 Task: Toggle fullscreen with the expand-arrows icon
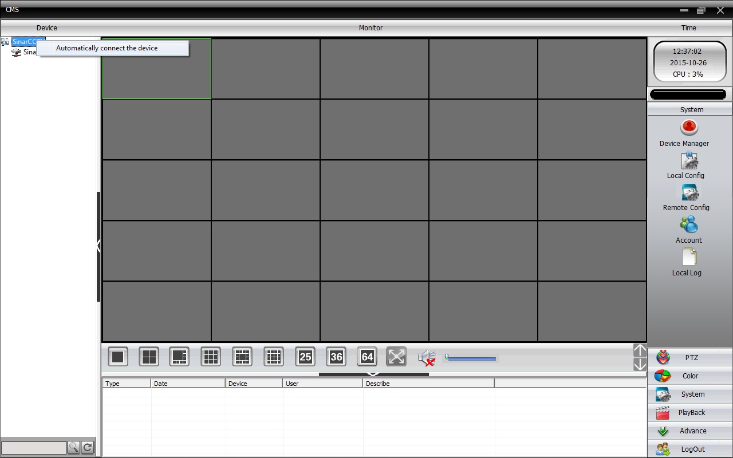(x=396, y=357)
